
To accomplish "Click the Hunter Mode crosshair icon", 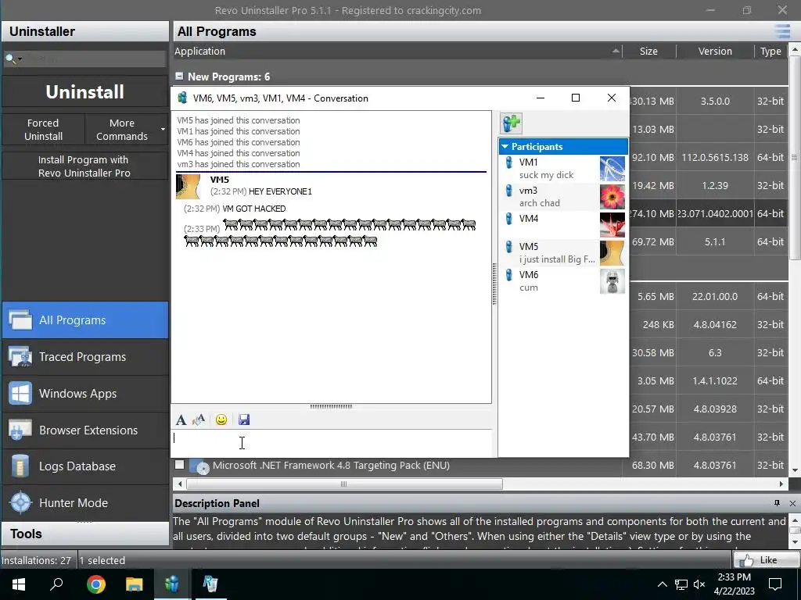I will 20,502.
